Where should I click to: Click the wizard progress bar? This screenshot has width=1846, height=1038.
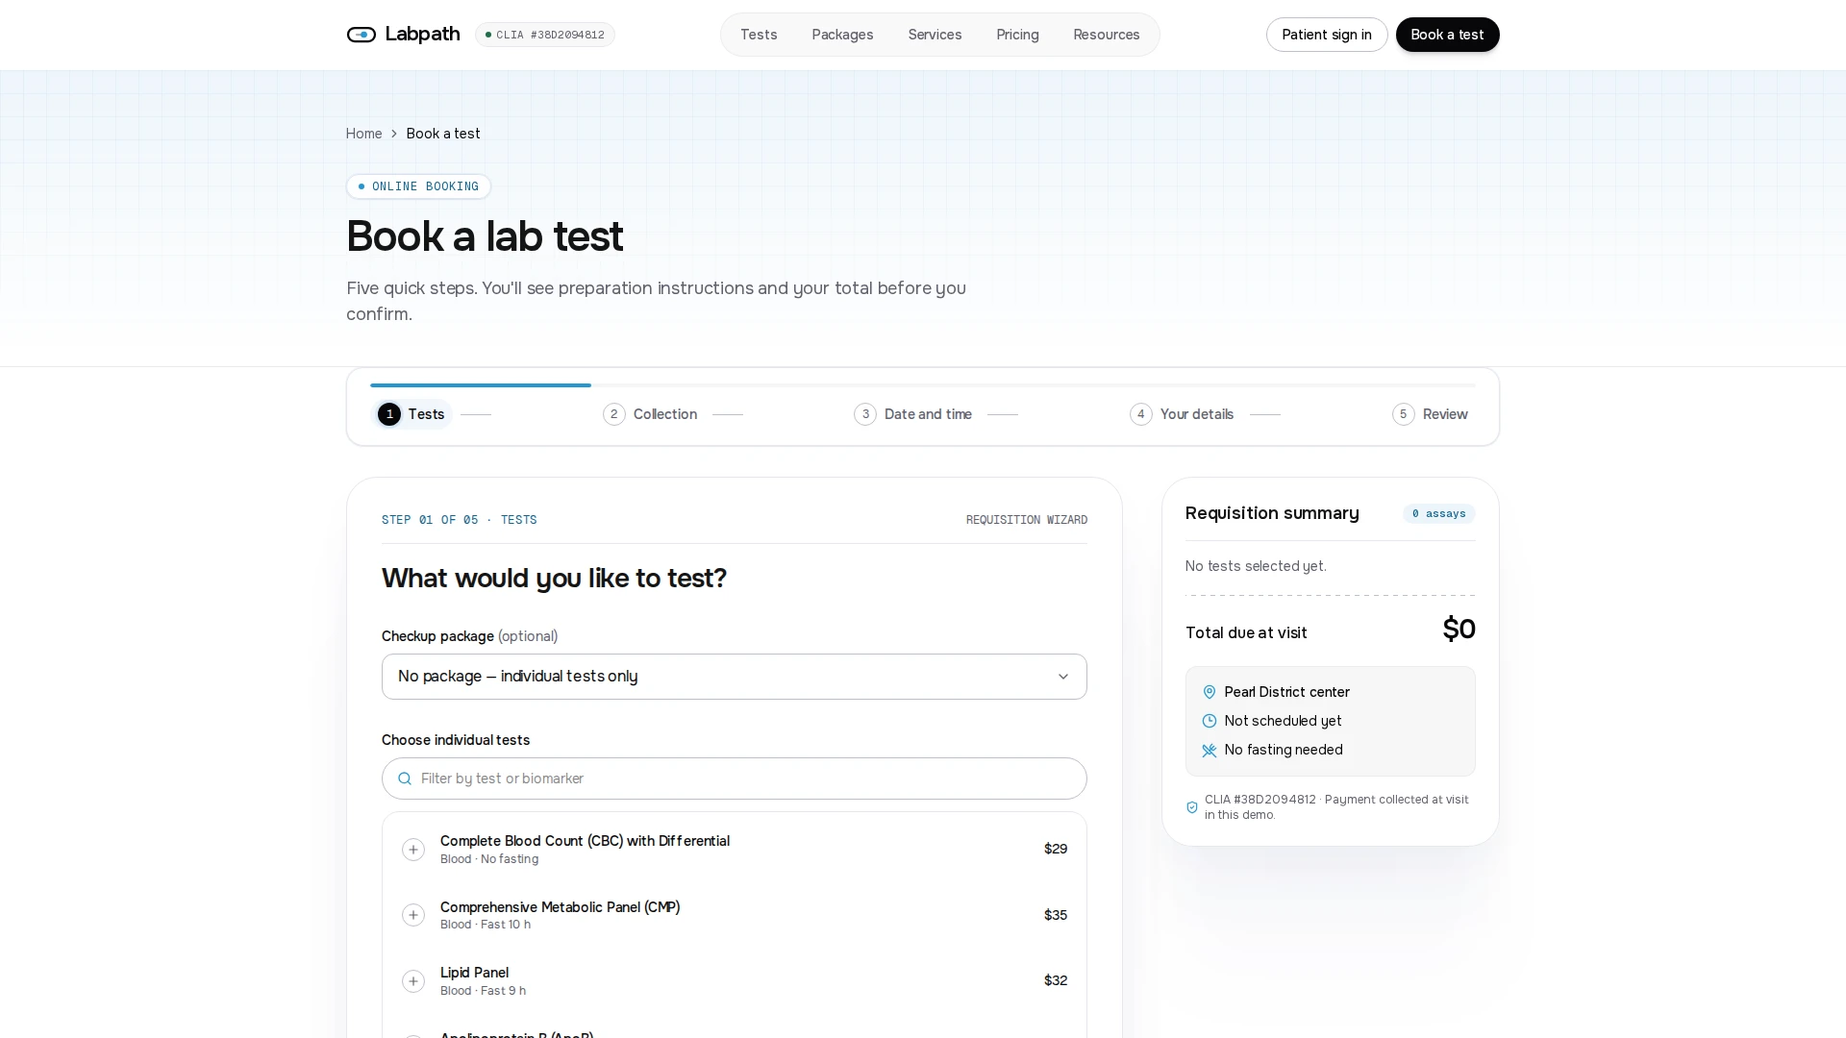pos(923,385)
